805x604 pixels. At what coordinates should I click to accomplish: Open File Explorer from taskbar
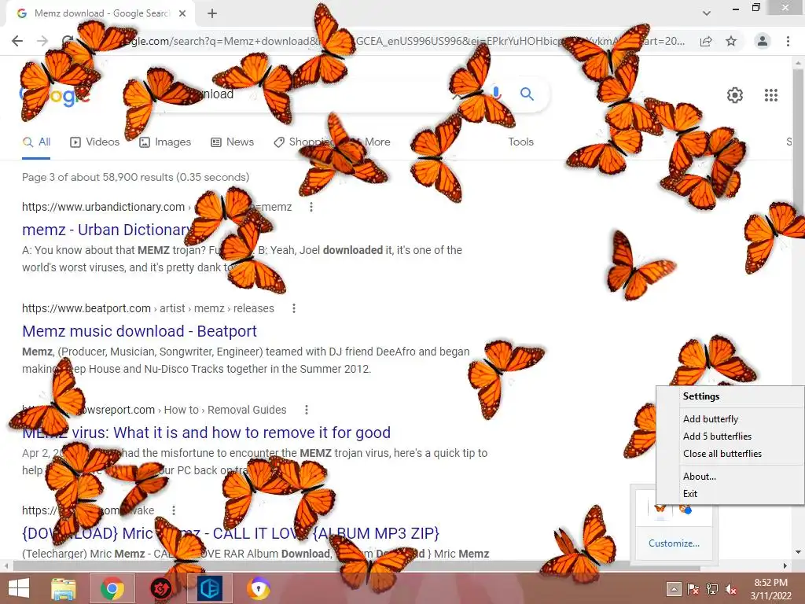pyautogui.click(x=64, y=588)
